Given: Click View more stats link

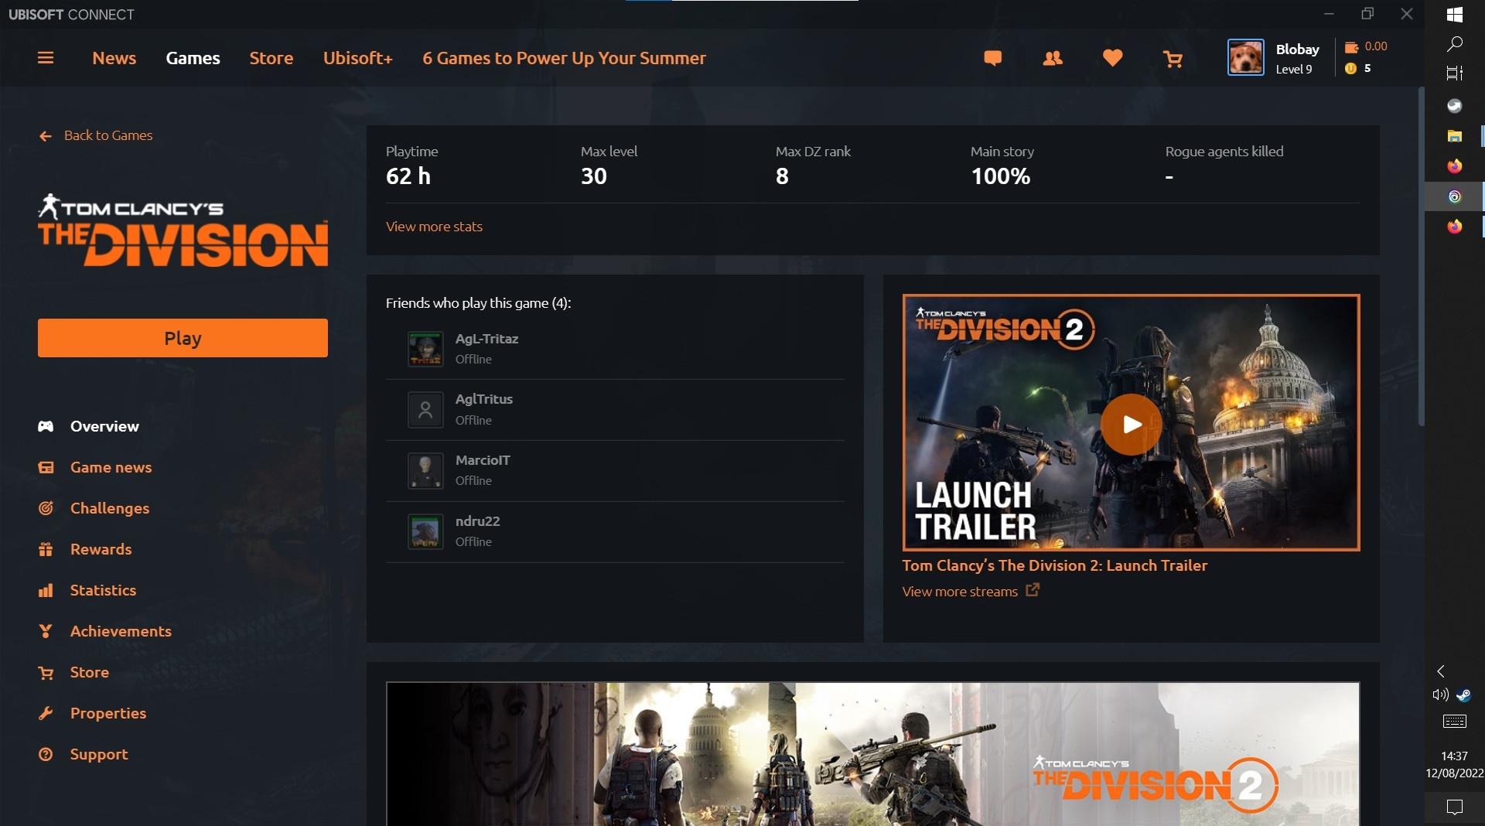Looking at the screenshot, I should [x=434, y=227].
